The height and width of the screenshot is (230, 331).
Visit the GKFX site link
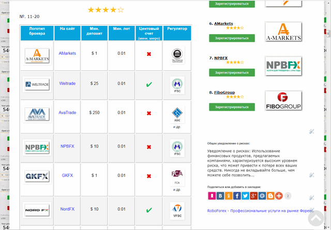point(67,175)
